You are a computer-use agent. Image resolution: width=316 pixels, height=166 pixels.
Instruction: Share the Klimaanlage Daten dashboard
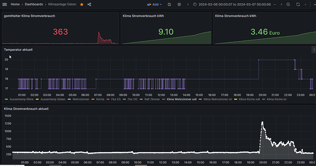pos(89,5)
